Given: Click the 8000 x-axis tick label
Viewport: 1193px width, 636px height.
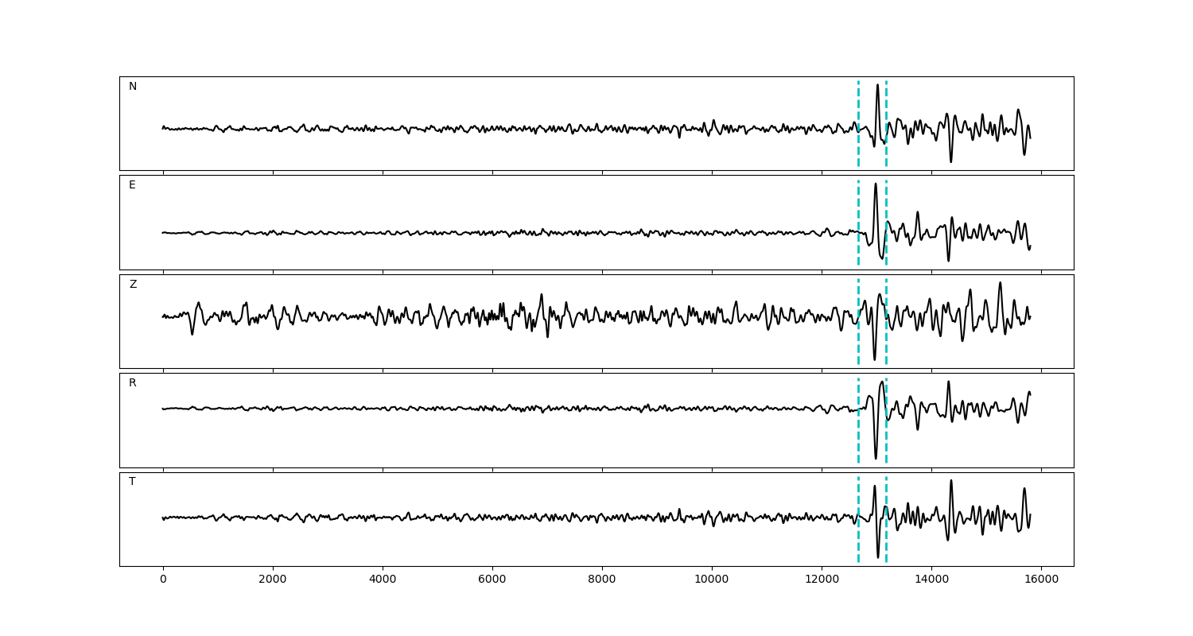Looking at the screenshot, I should [602, 580].
